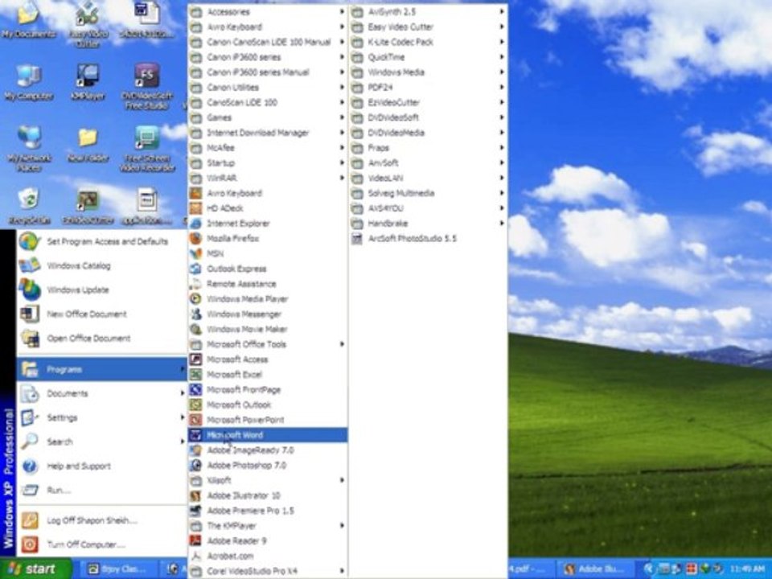
Task: Expand The KMPlayer submenu arrow
Action: [342, 525]
